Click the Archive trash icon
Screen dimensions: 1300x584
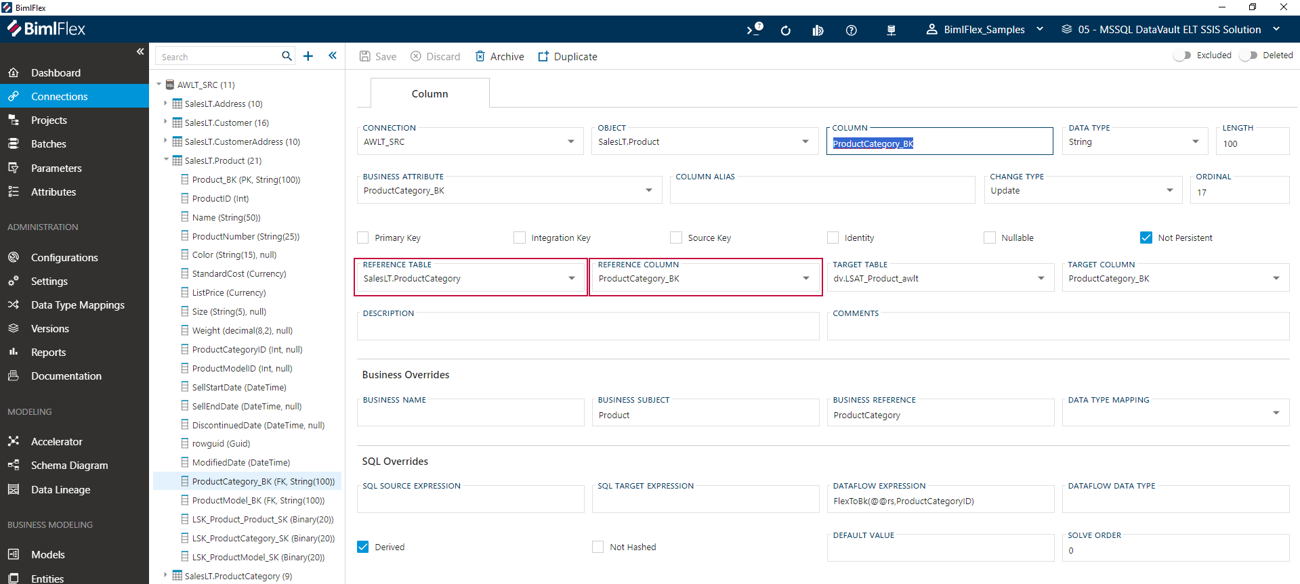[x=480, y=56]
